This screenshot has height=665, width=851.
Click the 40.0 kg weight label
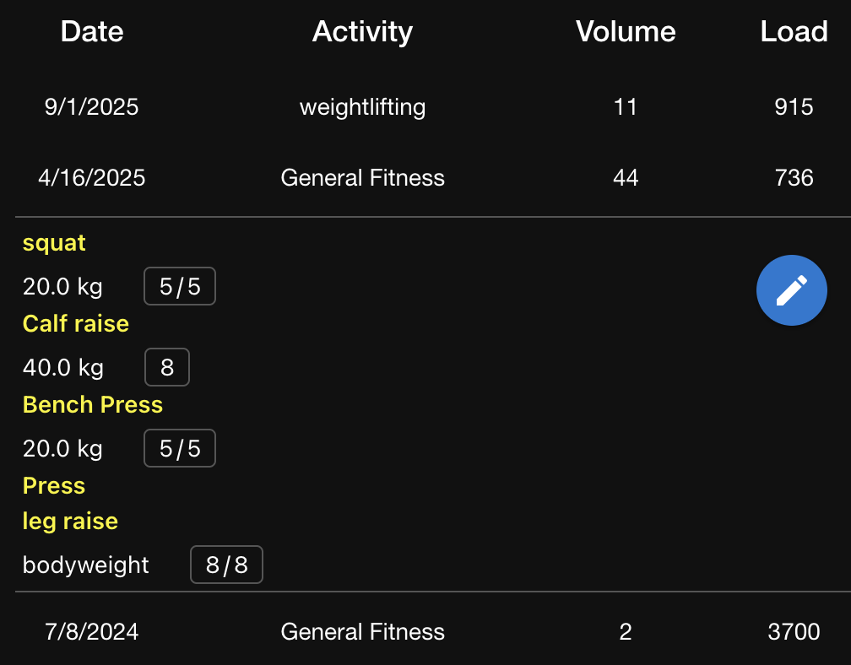(63, 368)
